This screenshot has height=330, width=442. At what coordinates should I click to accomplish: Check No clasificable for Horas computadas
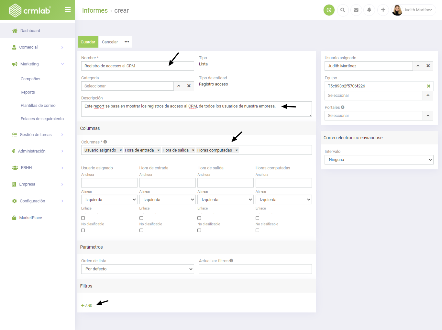click(257, 230)
